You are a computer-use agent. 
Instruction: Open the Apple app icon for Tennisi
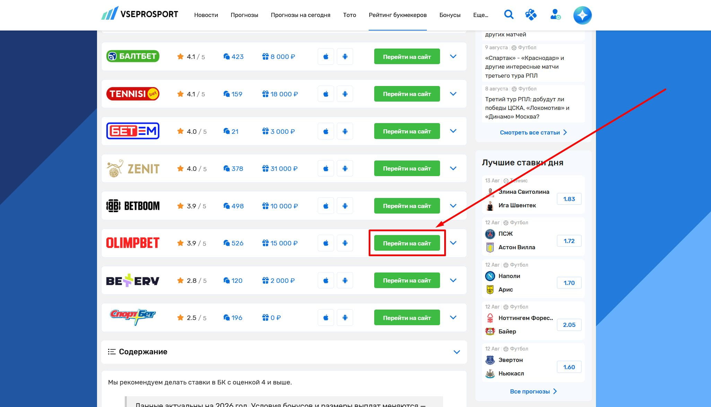point(326,94)
